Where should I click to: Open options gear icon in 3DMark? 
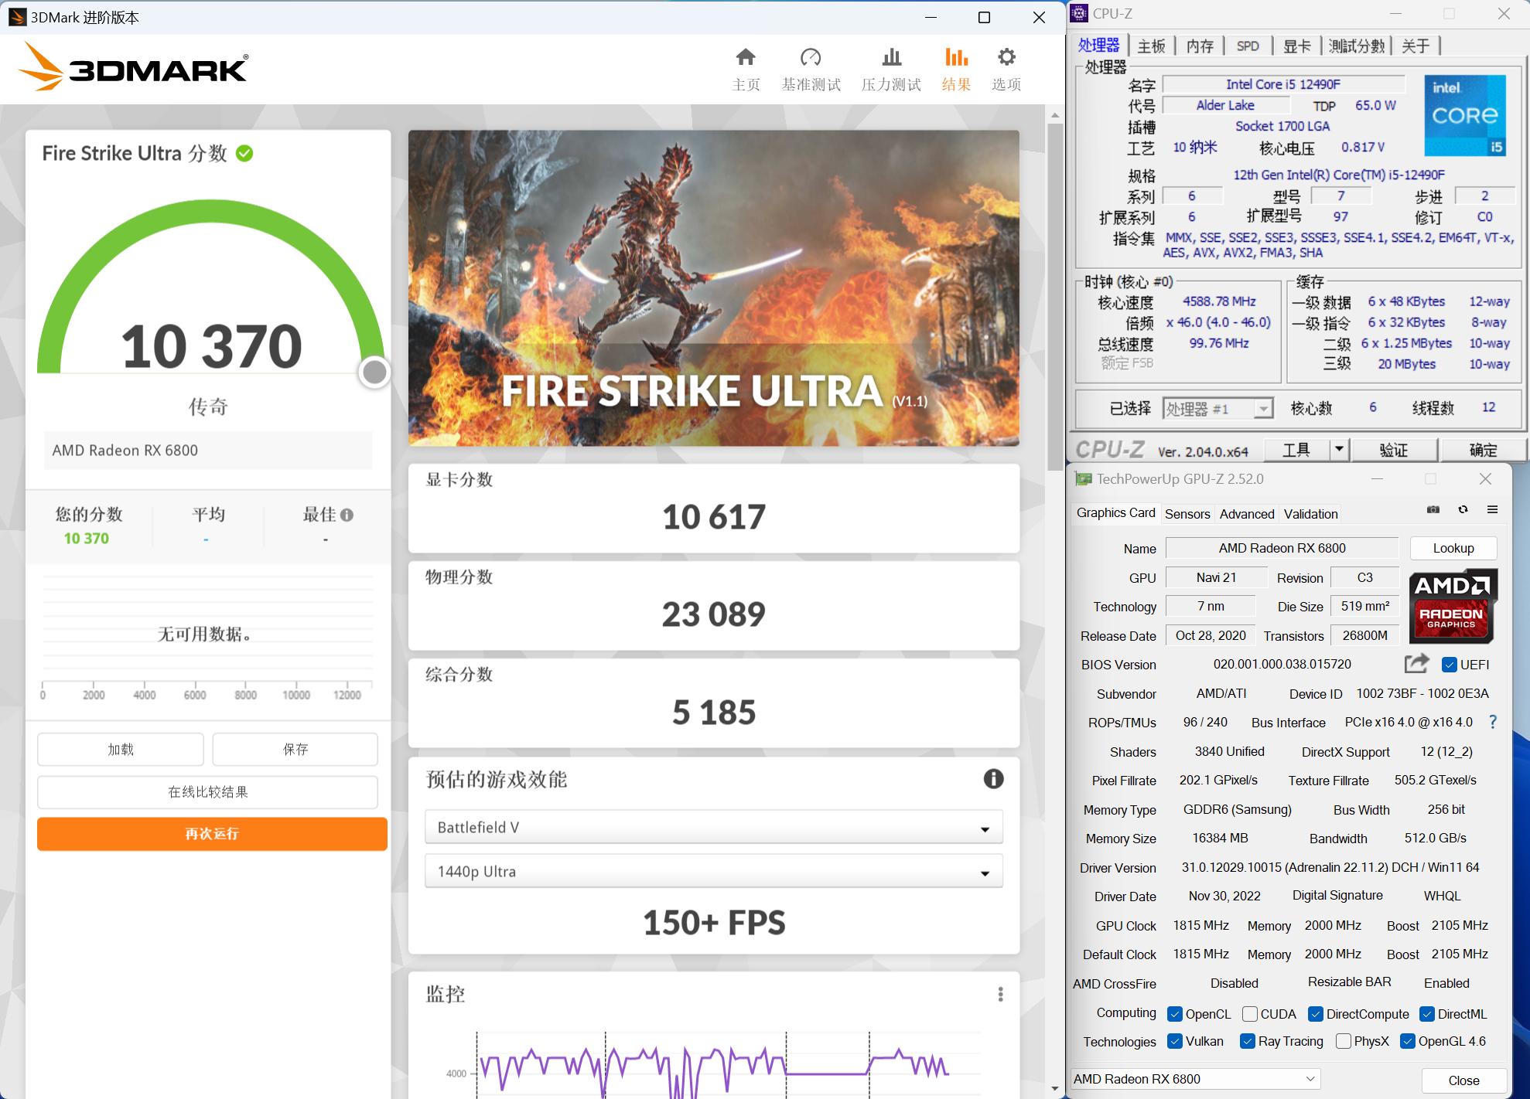[x=1006, y=58]
